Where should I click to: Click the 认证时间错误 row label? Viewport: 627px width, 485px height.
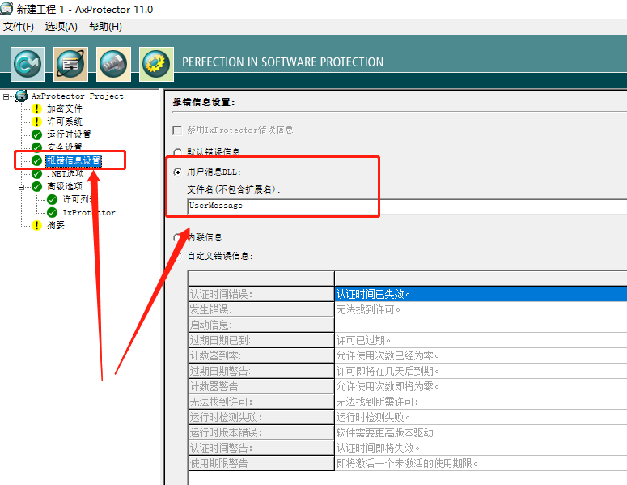261,294
